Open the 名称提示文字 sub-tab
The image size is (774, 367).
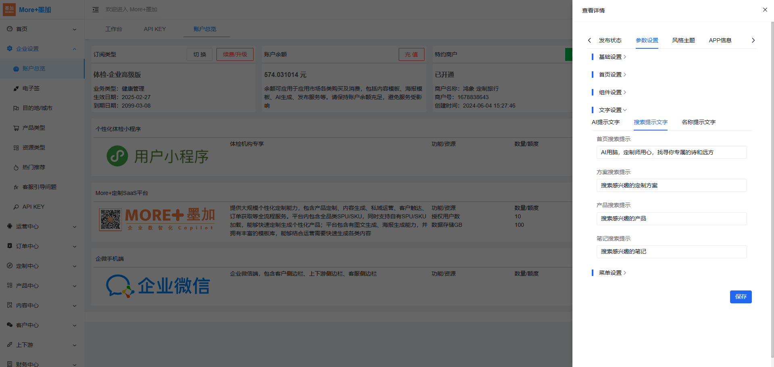click(x=698, y=122)
